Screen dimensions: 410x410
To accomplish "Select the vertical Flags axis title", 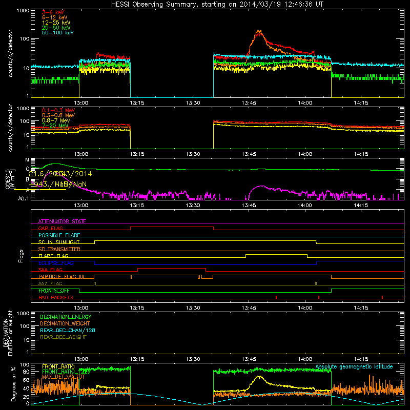I will [x=21, y=256].
